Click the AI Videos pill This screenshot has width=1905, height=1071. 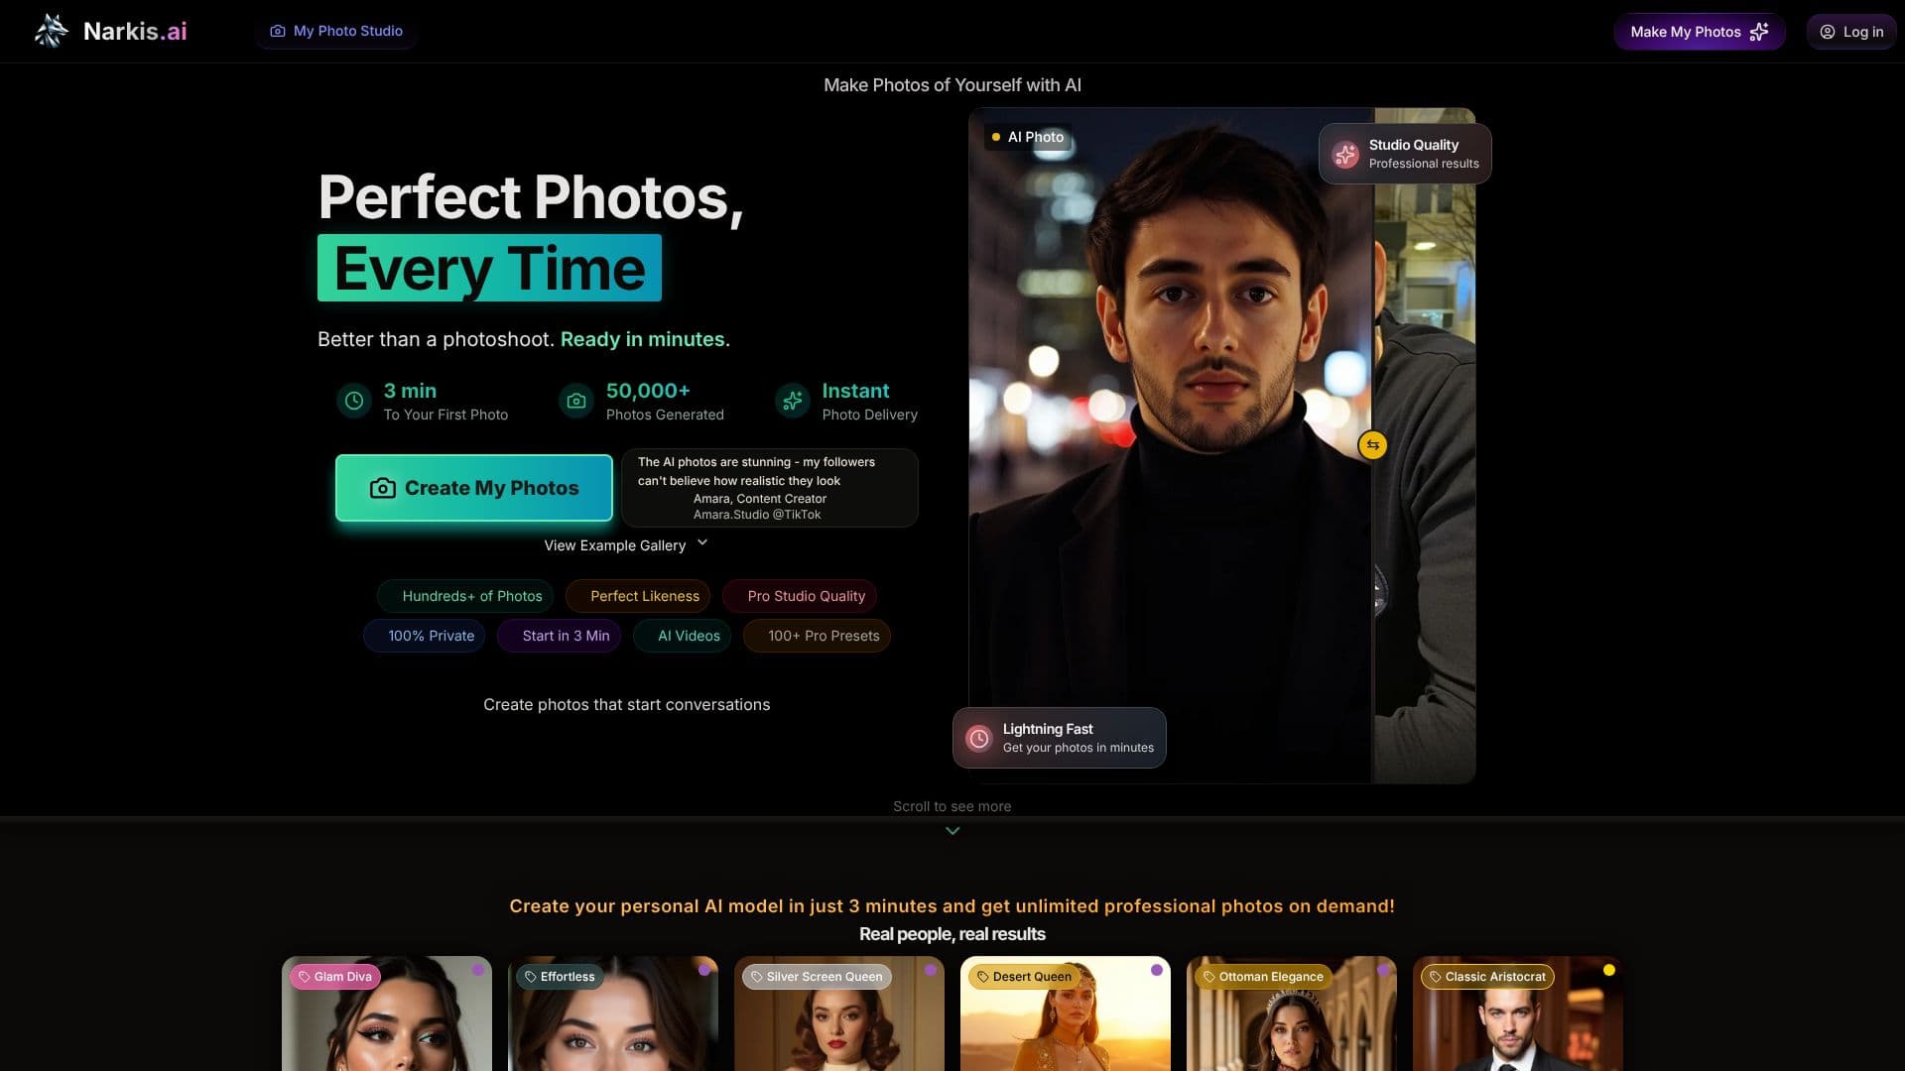[x=683, y=636]
